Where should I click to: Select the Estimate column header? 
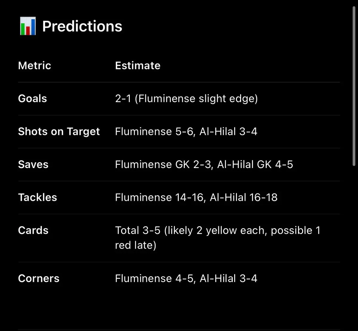point(138,65)
